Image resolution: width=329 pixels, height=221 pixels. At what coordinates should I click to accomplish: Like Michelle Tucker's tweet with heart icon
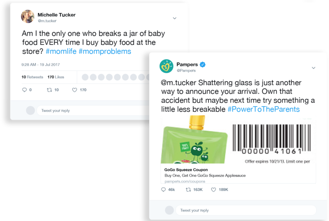[75, 90]
